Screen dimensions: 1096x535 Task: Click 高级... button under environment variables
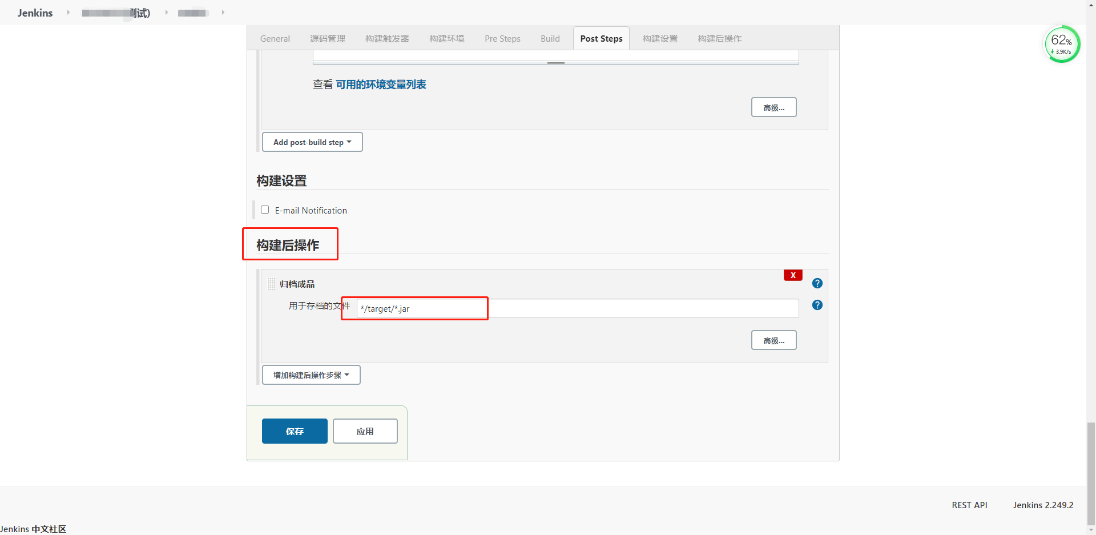pyautogui.click(x=773, y=107)
